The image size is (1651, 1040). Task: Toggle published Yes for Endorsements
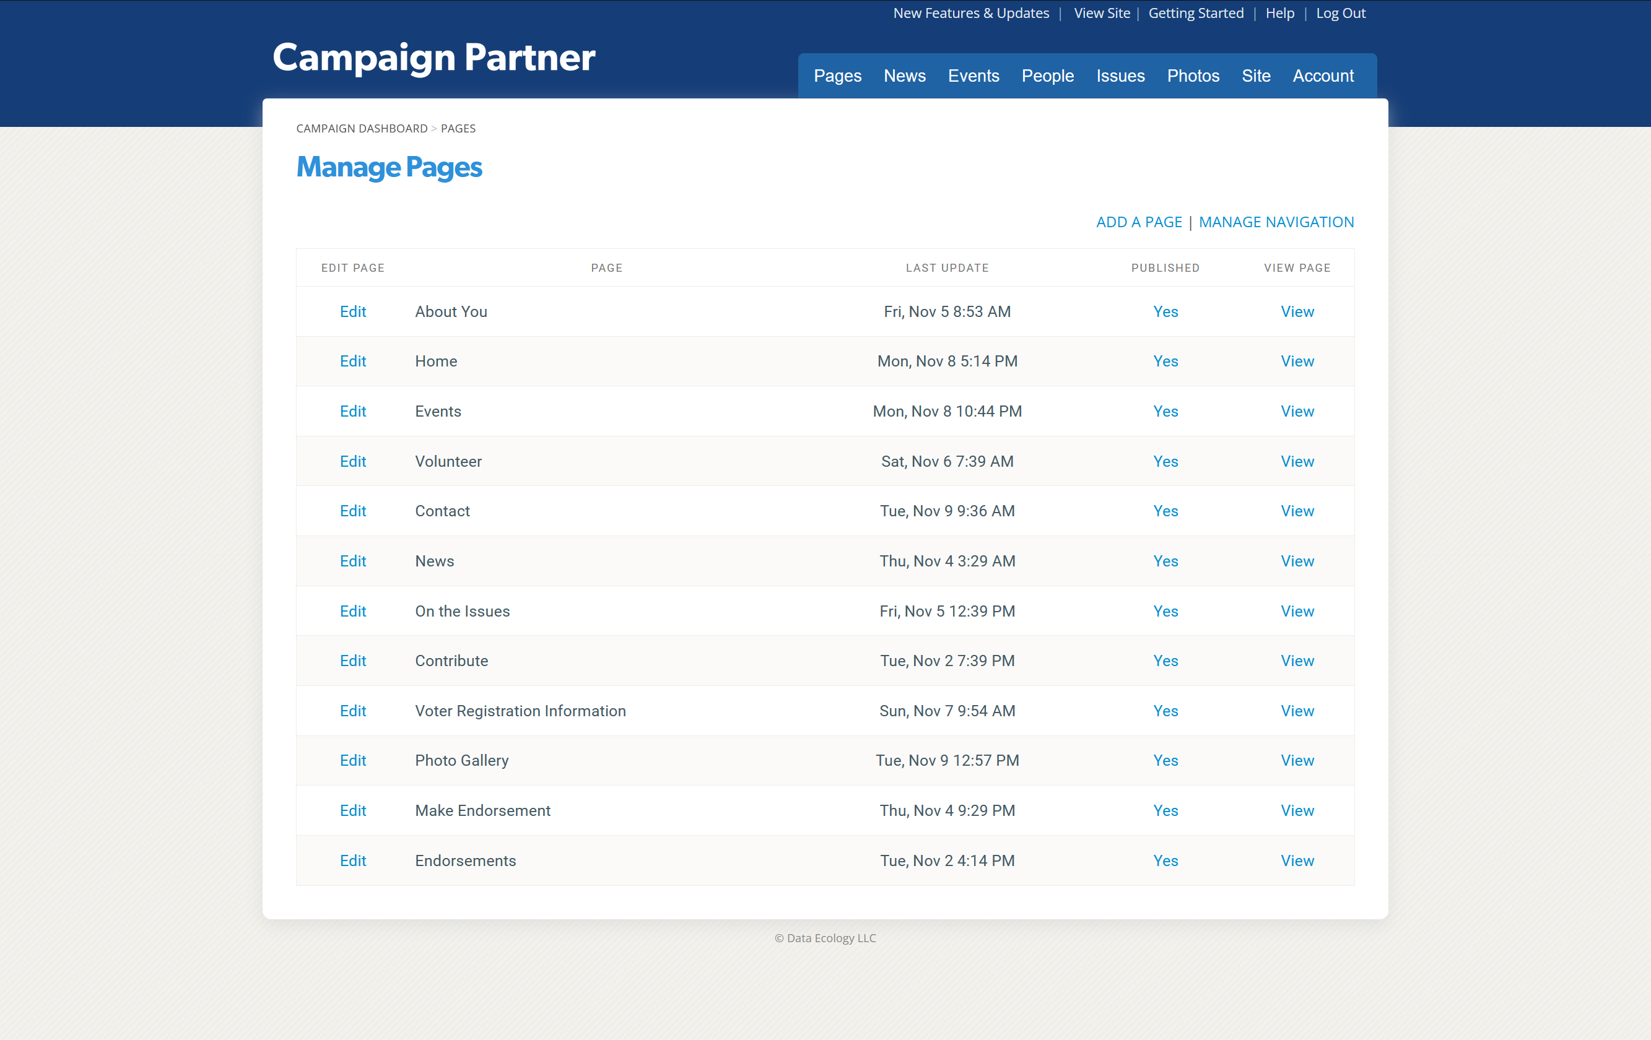pyautogui.click(x=1165, y=860)
